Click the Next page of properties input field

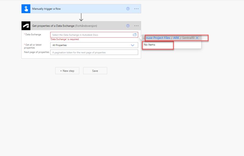coord(94,53)
